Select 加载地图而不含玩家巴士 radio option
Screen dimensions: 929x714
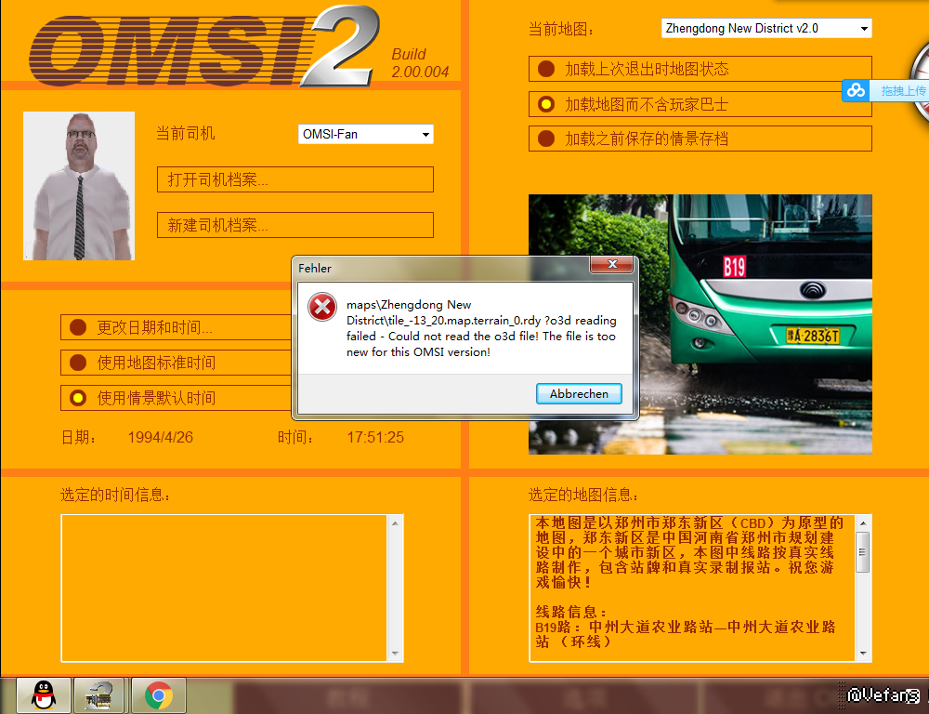700,104
